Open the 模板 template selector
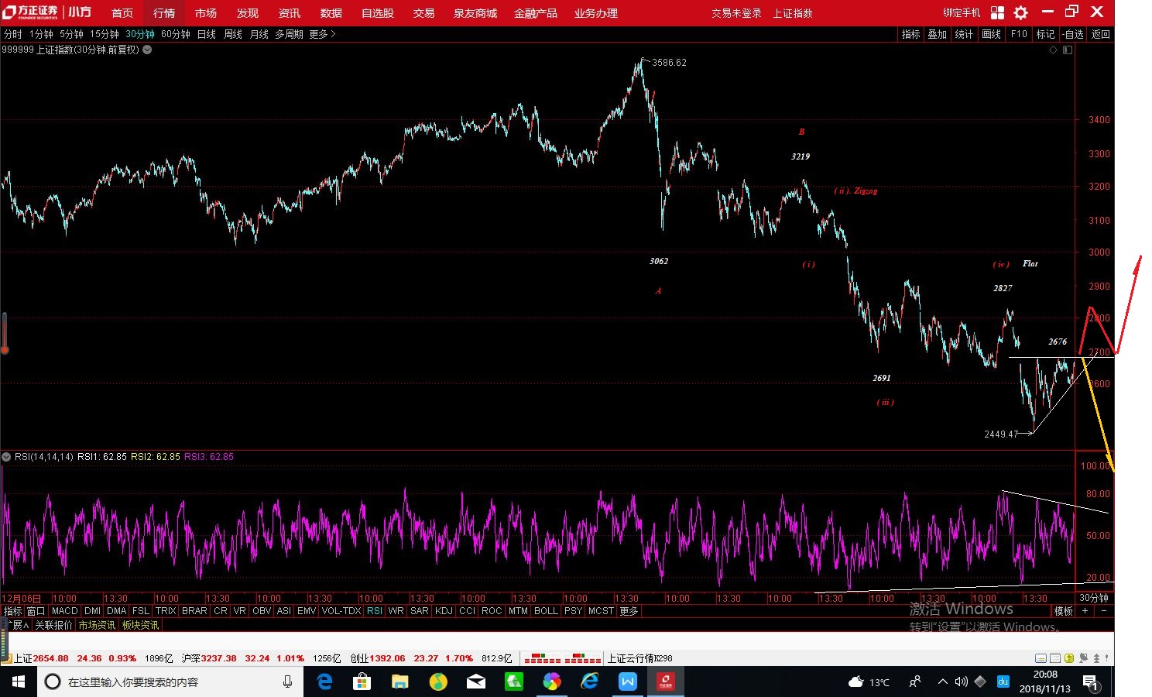 [1064, 611]
